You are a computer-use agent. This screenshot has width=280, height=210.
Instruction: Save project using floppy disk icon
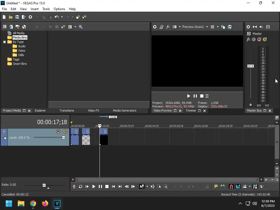tap(17, 17)
